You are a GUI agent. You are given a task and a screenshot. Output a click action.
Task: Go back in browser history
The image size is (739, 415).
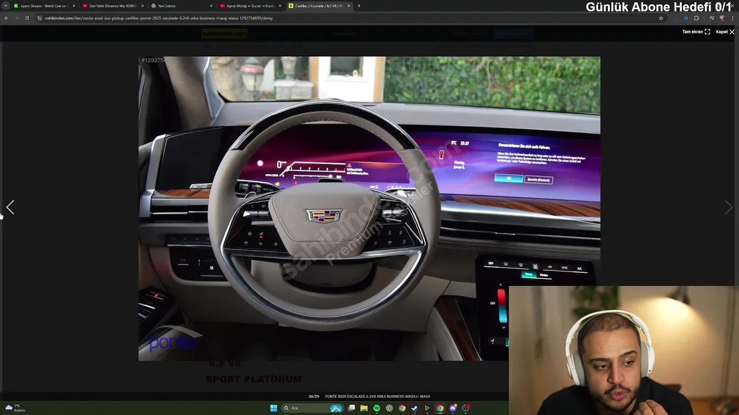pyautogui.click(x=6, y=18)
